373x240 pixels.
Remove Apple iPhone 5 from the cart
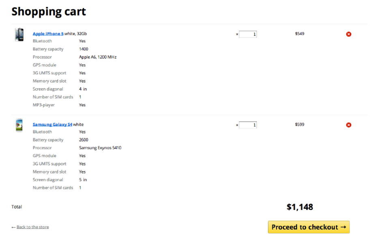349,34
